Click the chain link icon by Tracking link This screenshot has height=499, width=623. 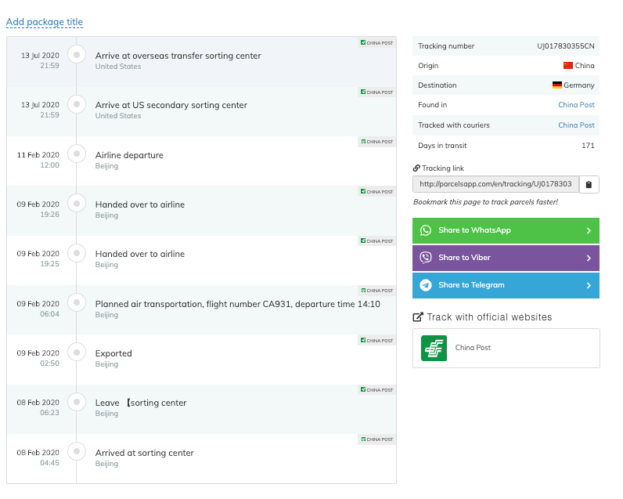pyautogui.click(x=416, y=168)
